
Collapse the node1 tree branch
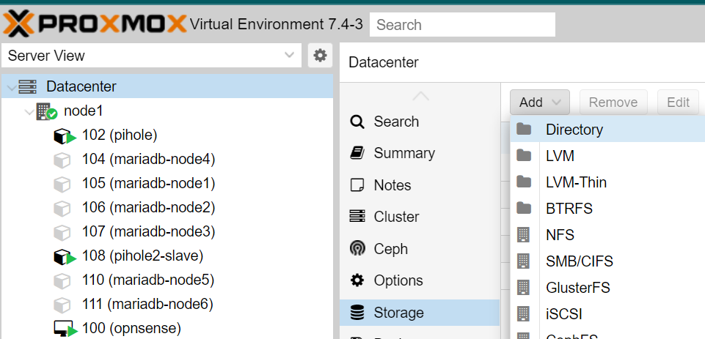[x=29, y=111]
